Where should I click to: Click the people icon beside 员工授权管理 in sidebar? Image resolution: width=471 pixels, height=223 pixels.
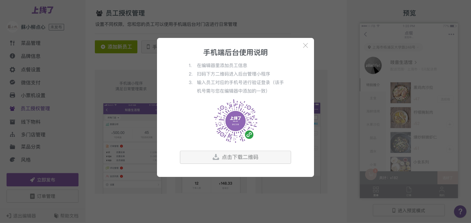pyautogui.click(x=12, y=109)
